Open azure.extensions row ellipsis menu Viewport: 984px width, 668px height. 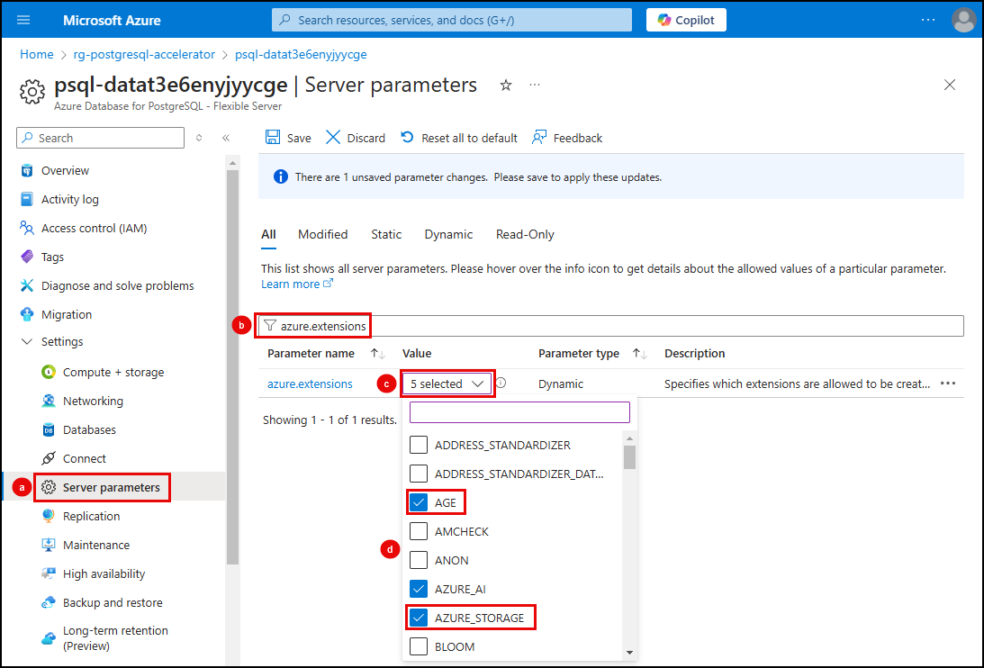(x=948, y=384)
